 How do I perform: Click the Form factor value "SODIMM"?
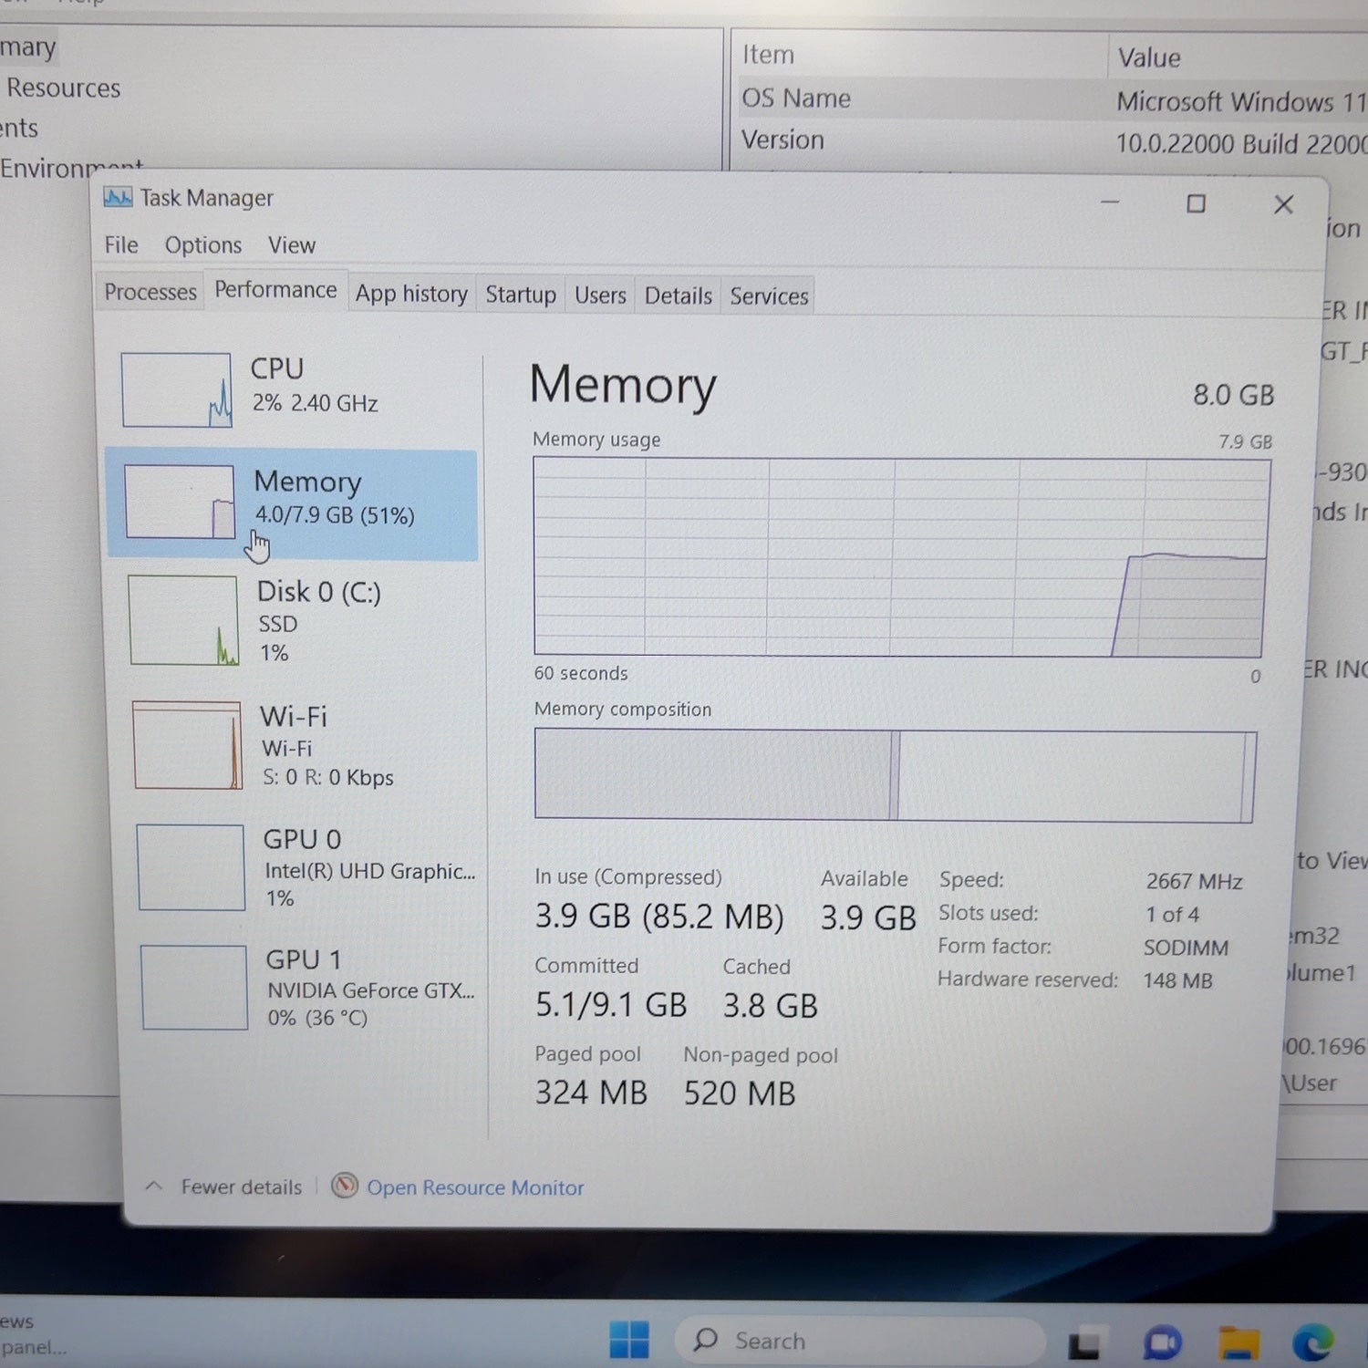(1186, 948)
